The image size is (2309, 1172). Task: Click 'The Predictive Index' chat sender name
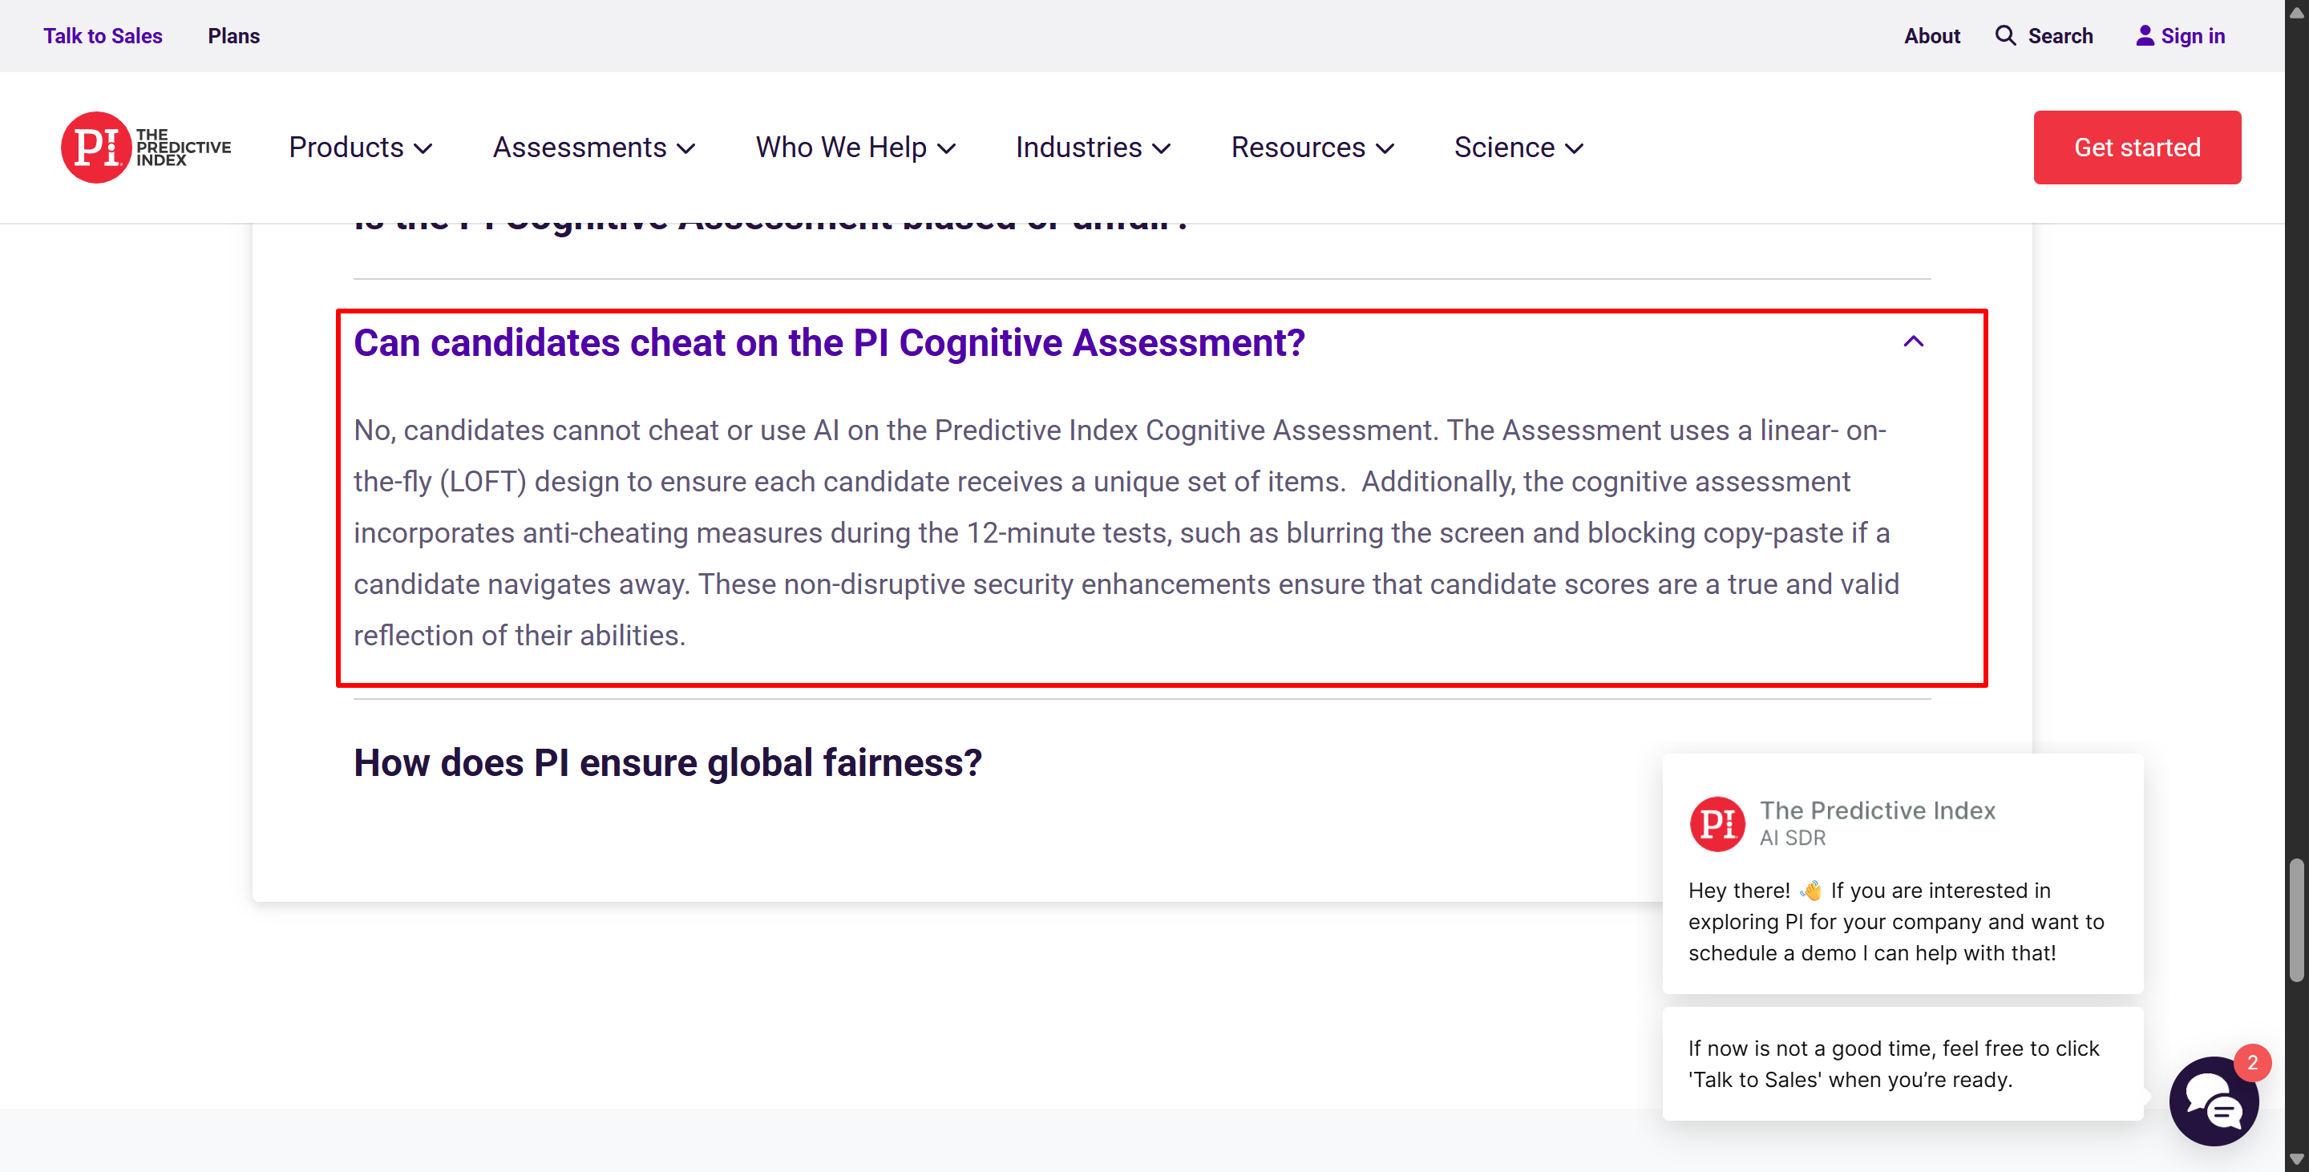(1877, 810)
